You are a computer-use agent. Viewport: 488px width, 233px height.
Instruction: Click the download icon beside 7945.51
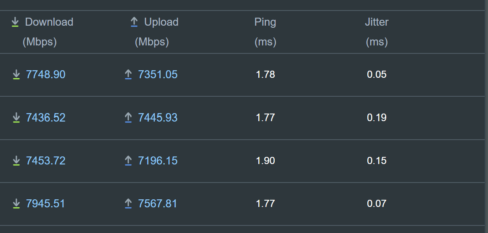(x=16, y=204)
